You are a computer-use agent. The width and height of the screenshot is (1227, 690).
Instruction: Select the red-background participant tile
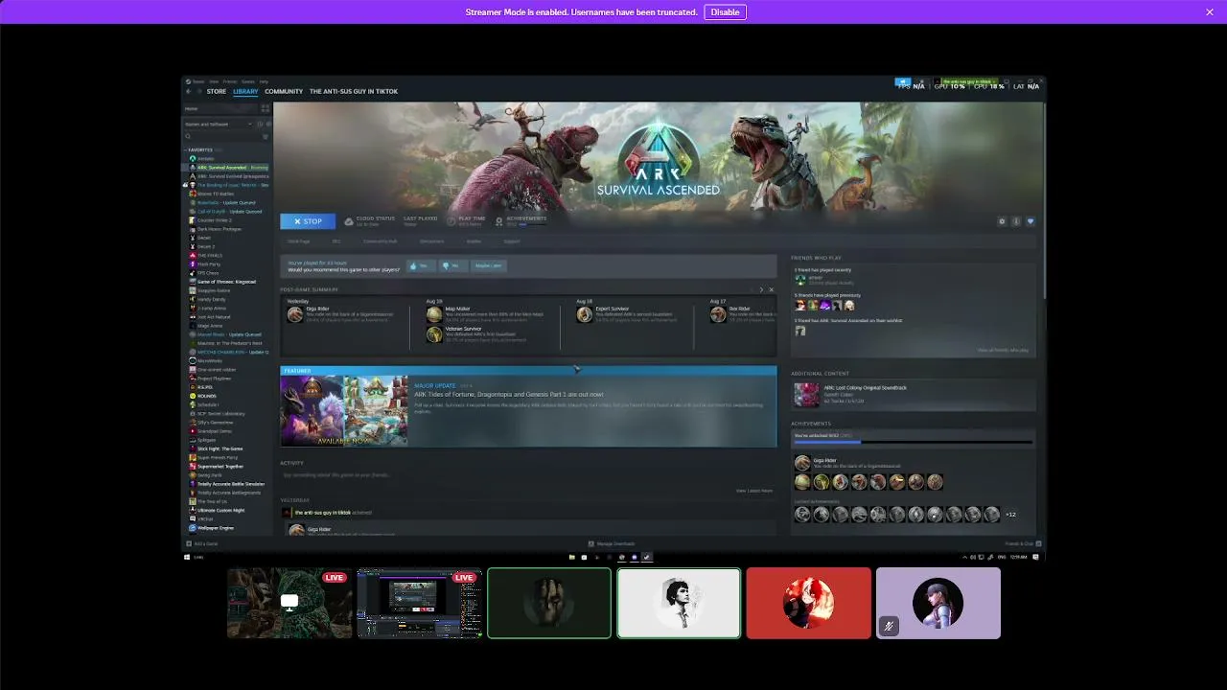coord(809,603)
